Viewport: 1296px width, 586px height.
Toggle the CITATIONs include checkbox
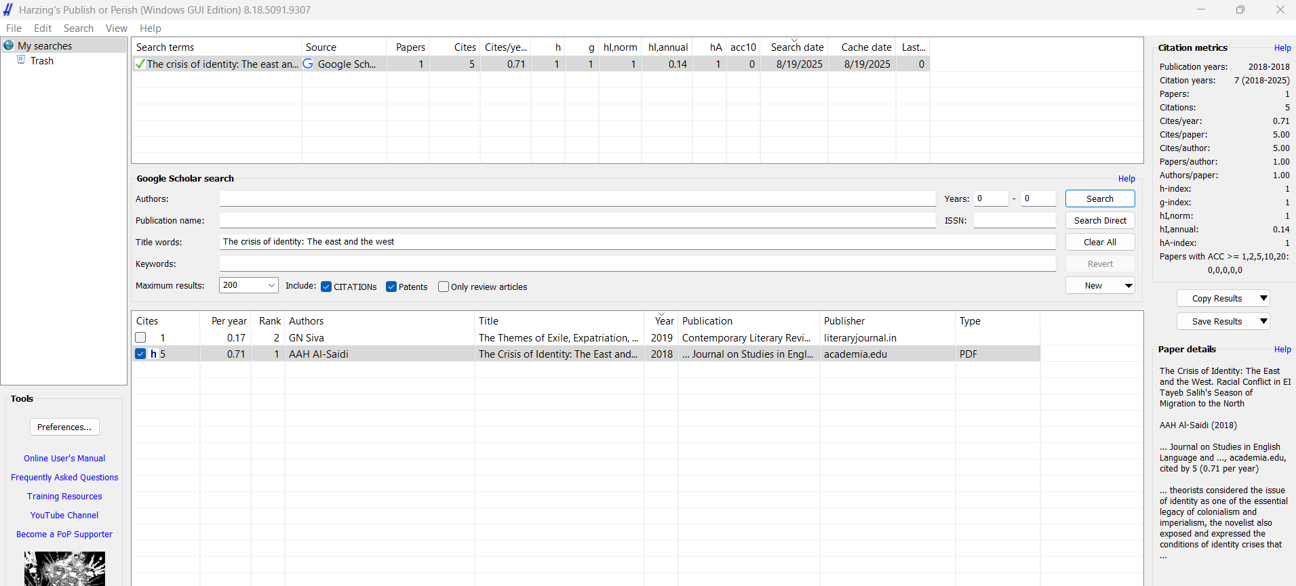point(326,287)
